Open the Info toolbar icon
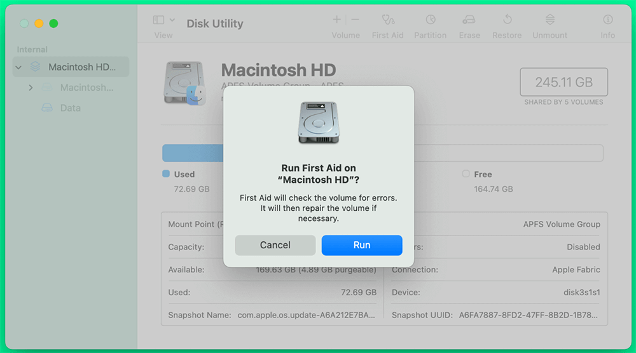 [607, 20]
